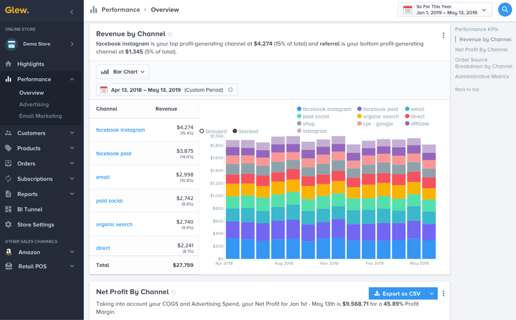Open the Customers section
This screenshot has height=320, width=516.
point(31,133)
